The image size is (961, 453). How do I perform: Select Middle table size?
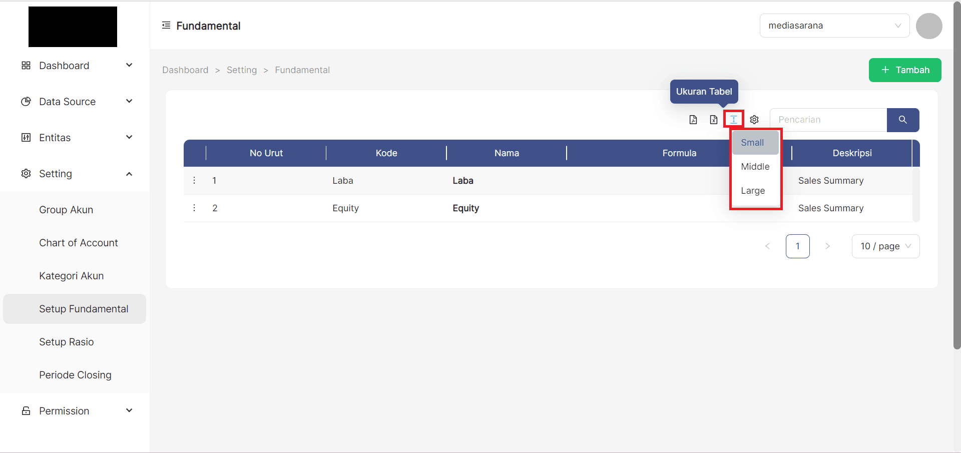point(754,166)
